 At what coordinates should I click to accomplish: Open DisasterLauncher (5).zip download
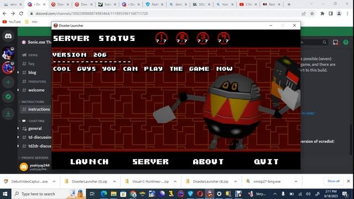coord(86,181)
